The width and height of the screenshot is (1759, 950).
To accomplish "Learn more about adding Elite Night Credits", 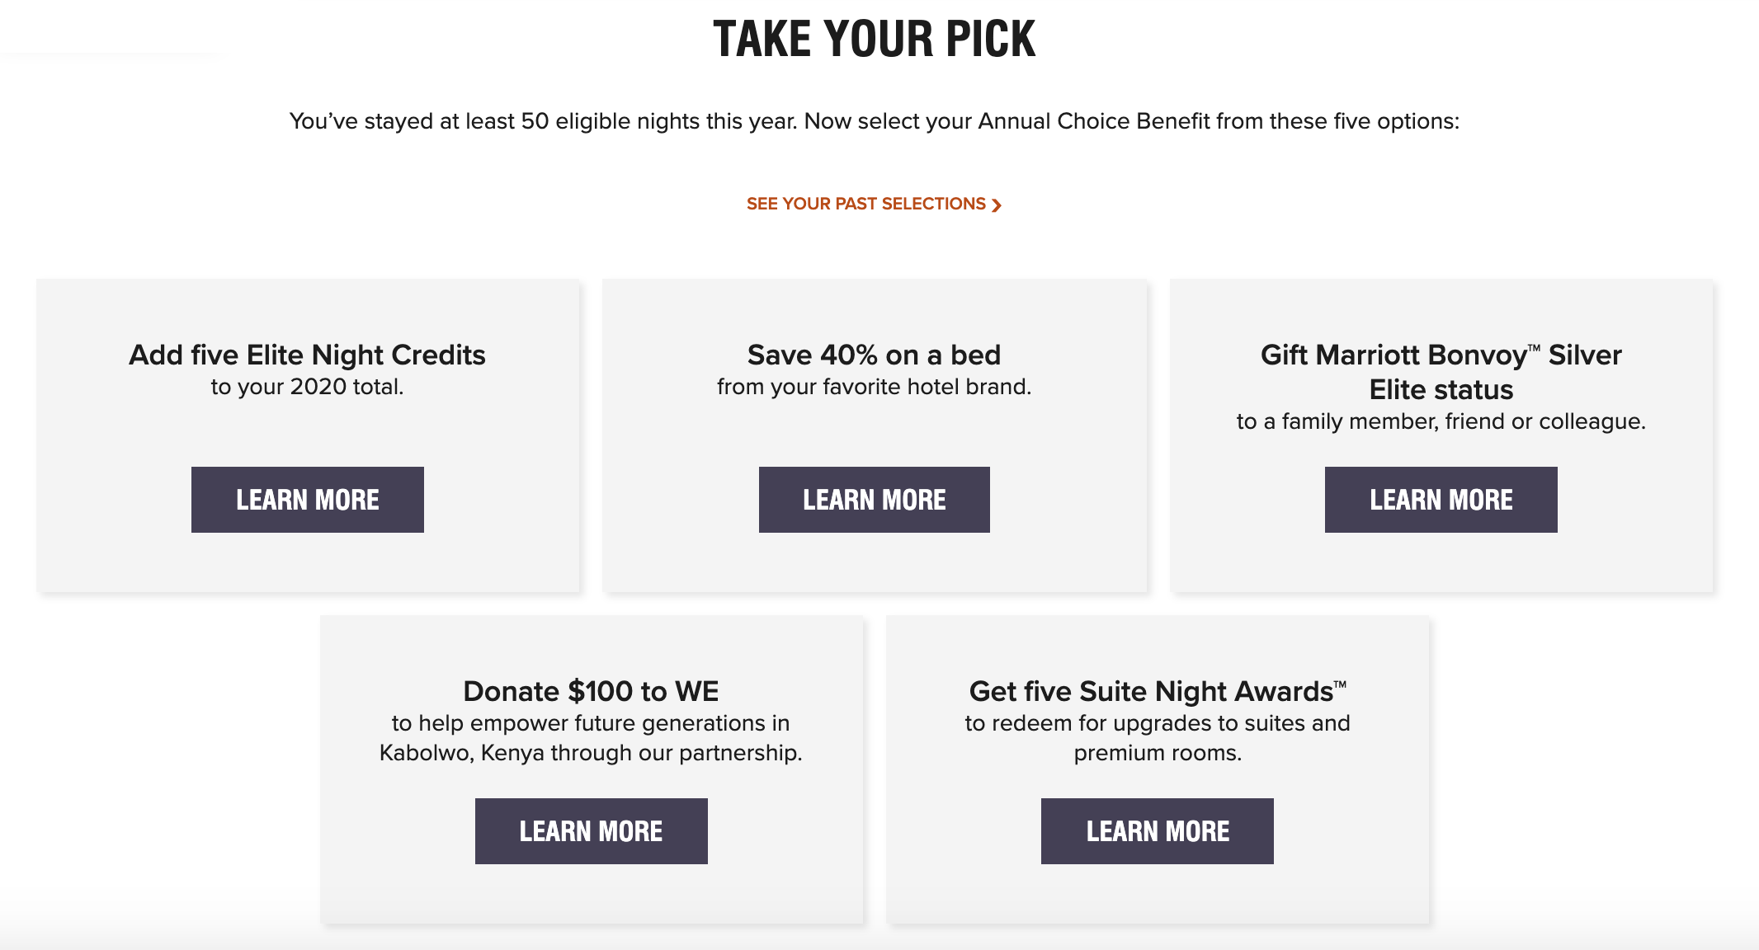I will tap(307, 500).
